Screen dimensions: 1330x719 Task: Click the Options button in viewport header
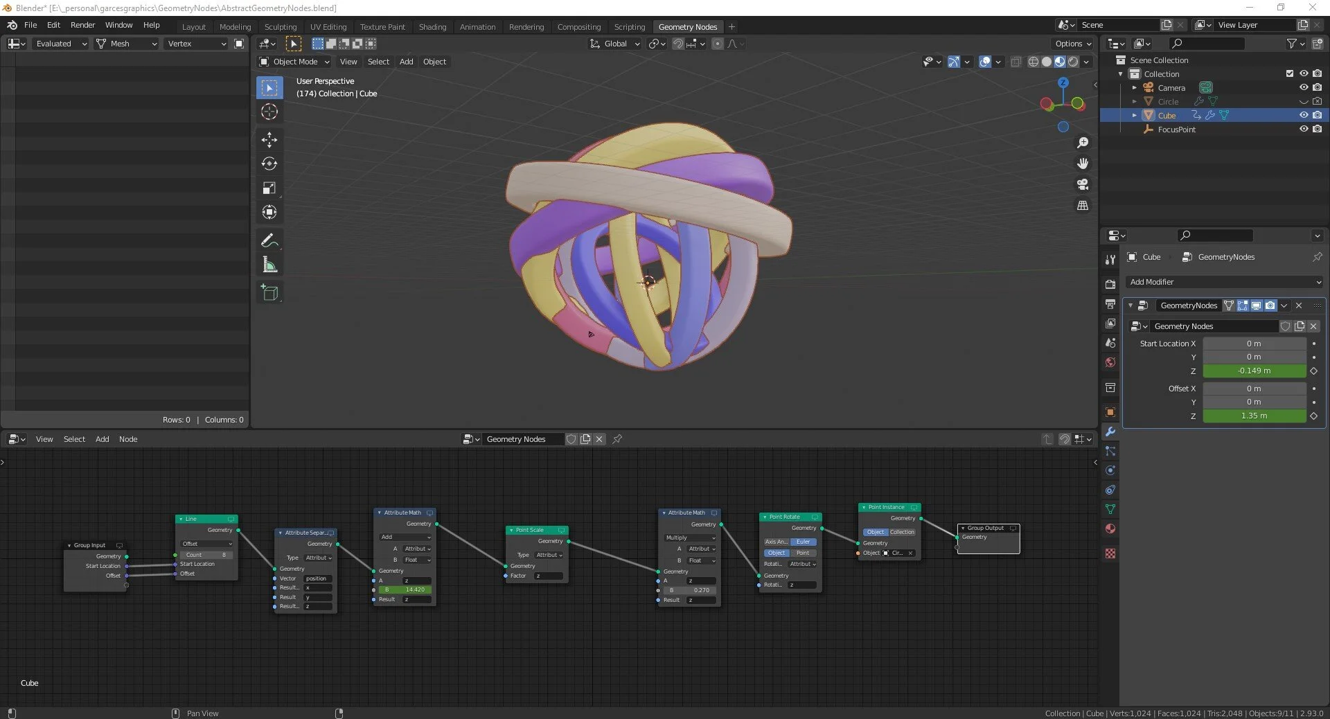click(x=1072, y=44)
